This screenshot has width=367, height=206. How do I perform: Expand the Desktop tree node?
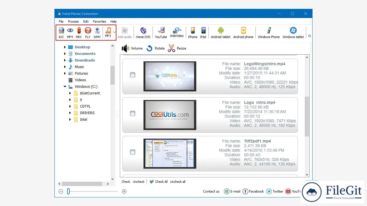65,47
